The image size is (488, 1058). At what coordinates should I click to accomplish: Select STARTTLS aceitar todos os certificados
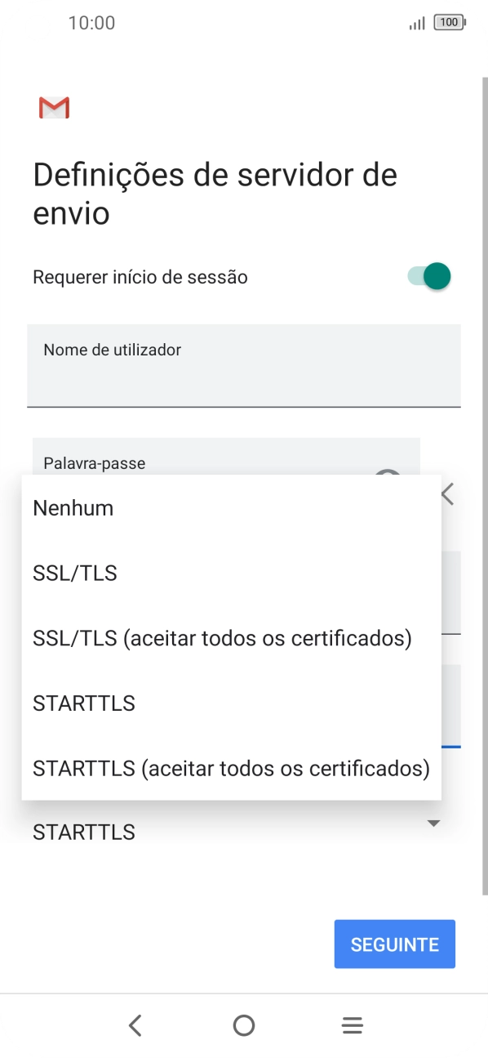tap(231, 768)
